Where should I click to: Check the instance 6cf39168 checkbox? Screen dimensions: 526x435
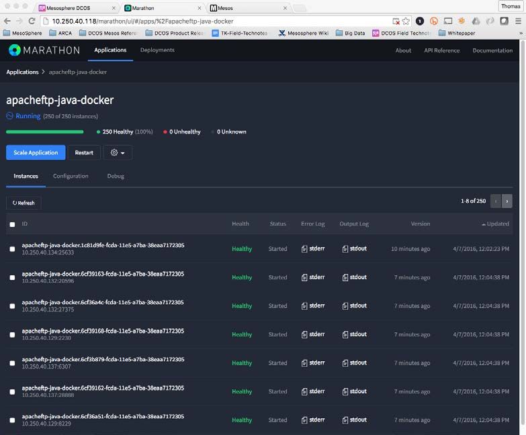pos(12,334)
